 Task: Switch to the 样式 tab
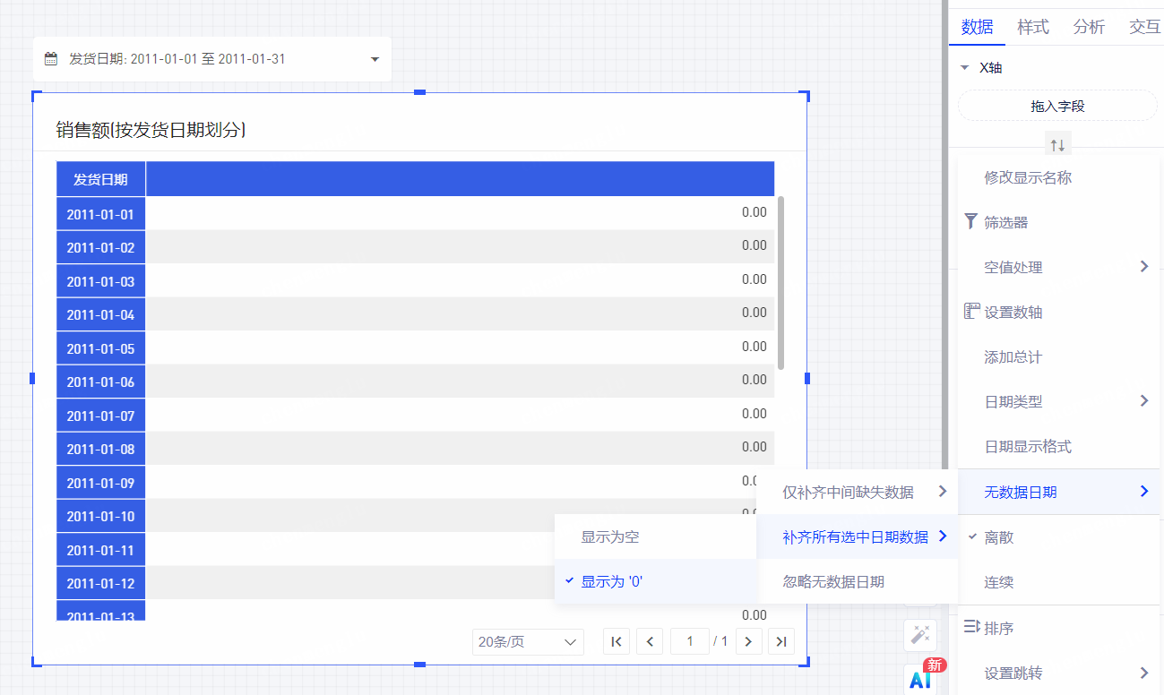(1032, 27)
